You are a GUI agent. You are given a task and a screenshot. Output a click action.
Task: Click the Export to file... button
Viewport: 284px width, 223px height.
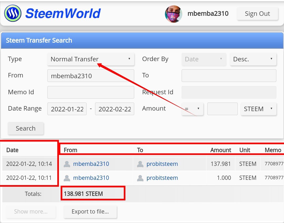[90, 212]
